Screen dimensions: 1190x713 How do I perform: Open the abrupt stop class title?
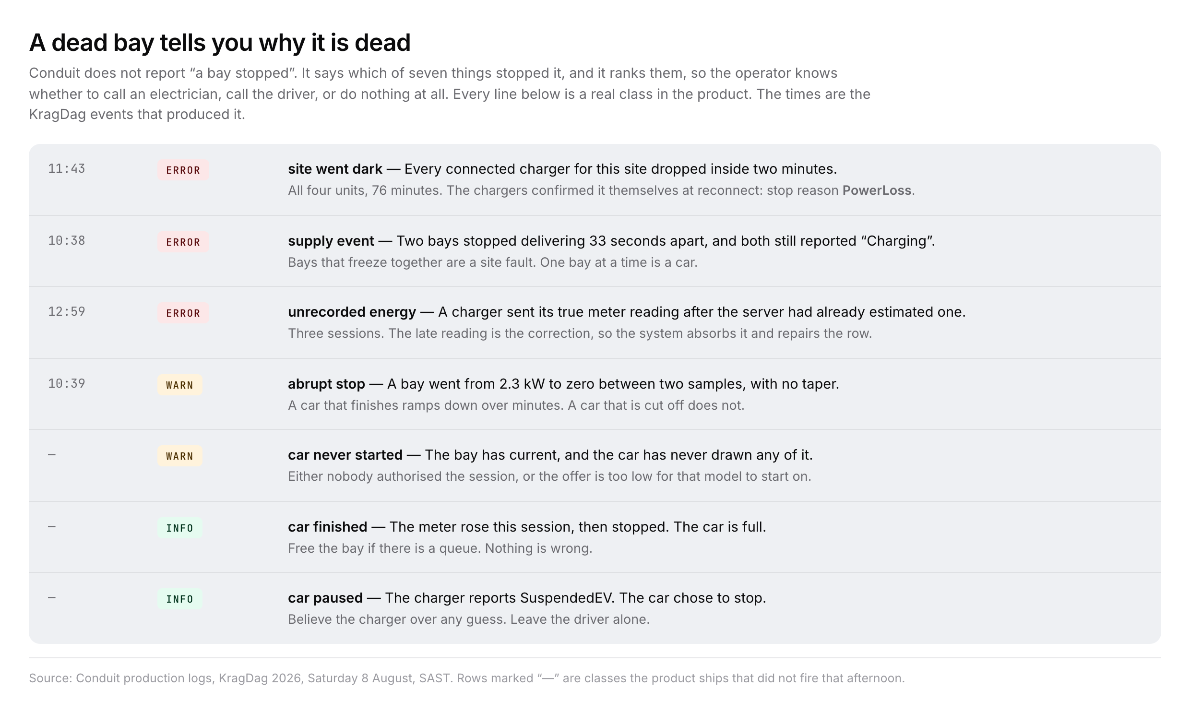coord(326,384)
